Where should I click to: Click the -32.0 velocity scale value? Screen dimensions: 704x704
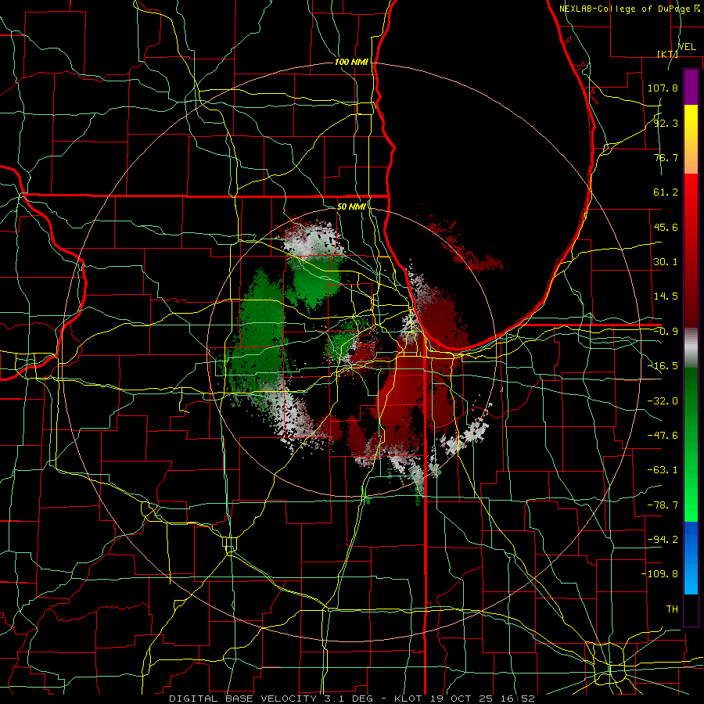click(663, 401)
